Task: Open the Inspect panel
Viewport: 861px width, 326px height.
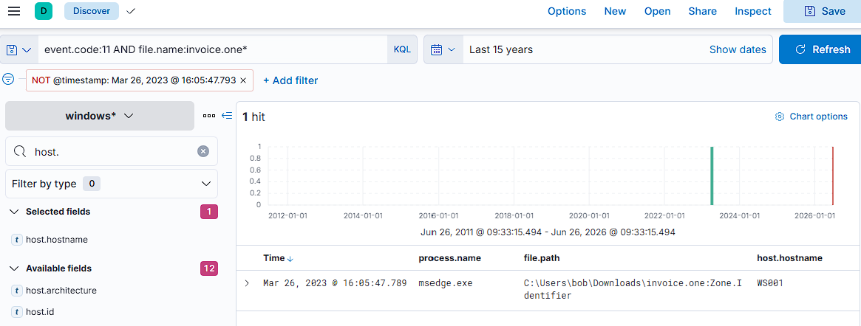Action: coord(753,12)
